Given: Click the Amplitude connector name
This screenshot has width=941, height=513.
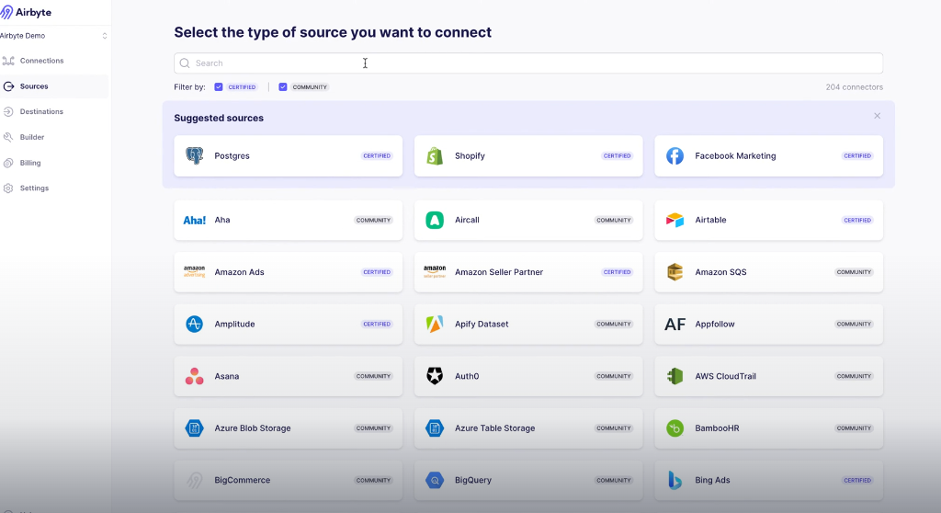Looking at the screenshot, I should [x=234, y=324].
